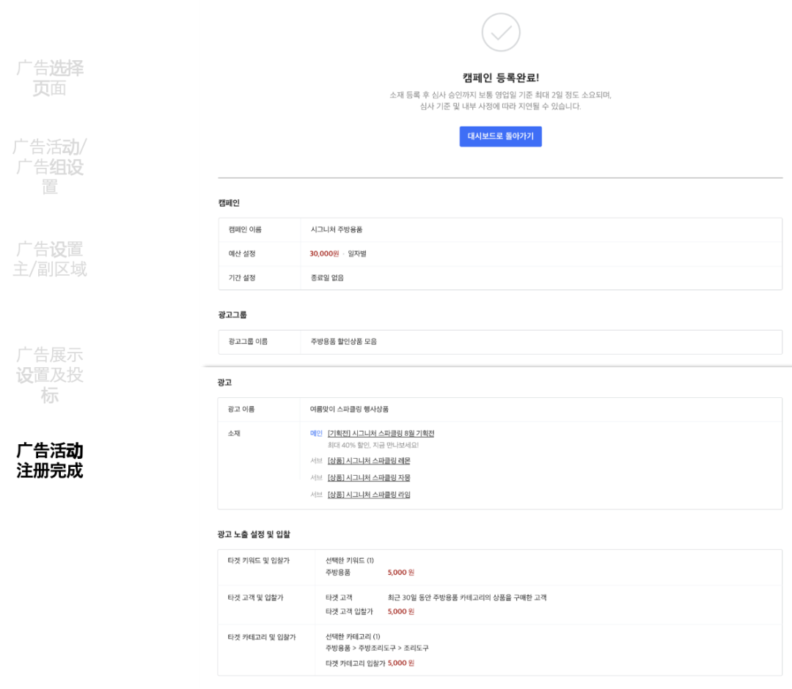Click the 광고 이름 row label
This screenshot has width=792, height=689.
click(241, 409)
